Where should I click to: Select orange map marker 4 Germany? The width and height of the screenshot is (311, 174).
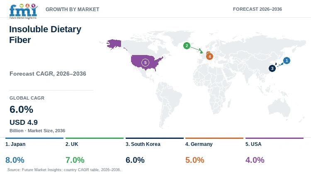click(209, 56)
